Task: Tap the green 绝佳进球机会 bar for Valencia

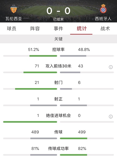Action: coord(30,122)
